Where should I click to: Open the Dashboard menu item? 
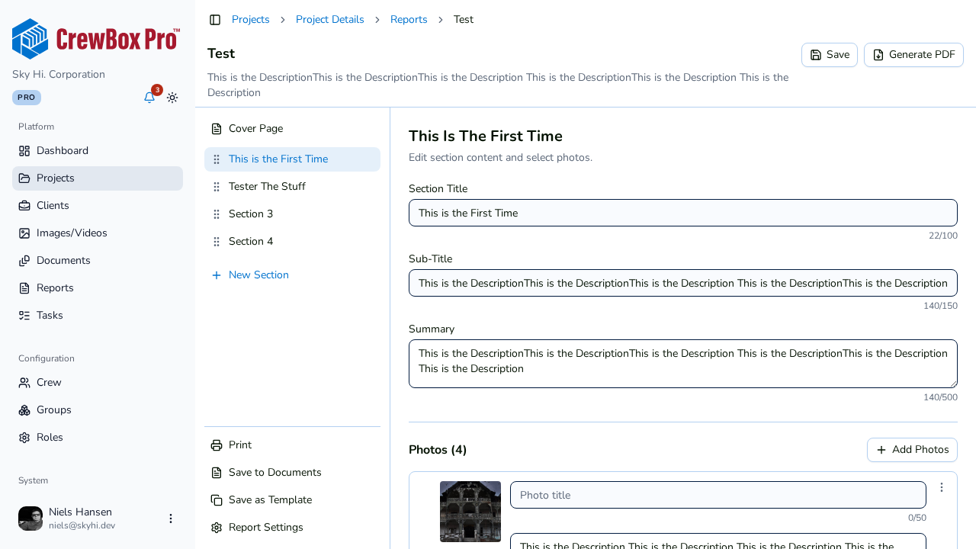point(98,151)
